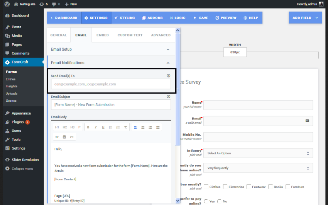Image resolution: width=328 pixels, height=205 pixels.
Task: Insert numbered list in email editor
Action: [118, 127]
